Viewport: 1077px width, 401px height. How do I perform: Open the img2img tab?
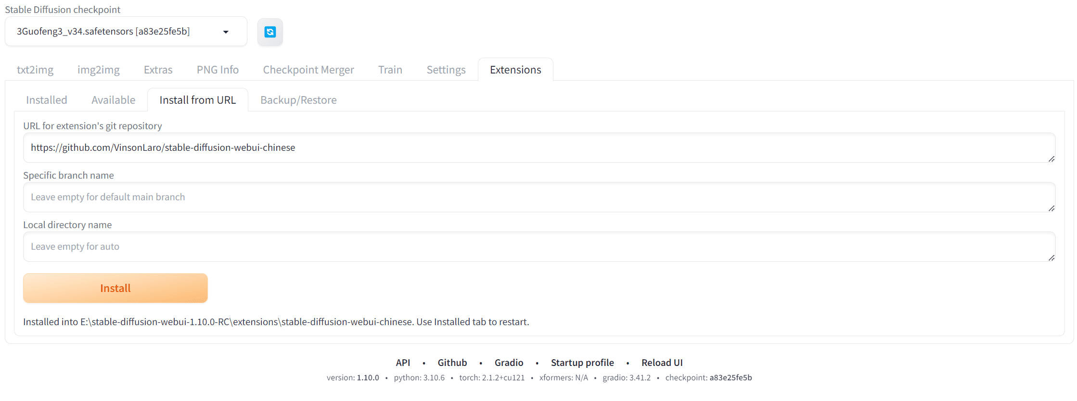(99, 70)
